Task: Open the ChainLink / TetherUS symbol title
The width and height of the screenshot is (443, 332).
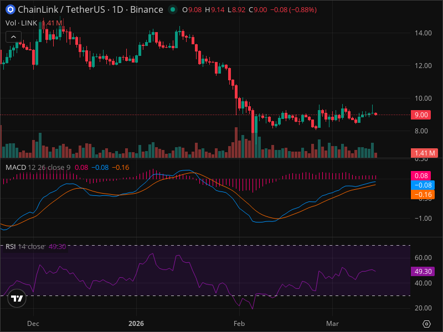Action: (90, 9)
